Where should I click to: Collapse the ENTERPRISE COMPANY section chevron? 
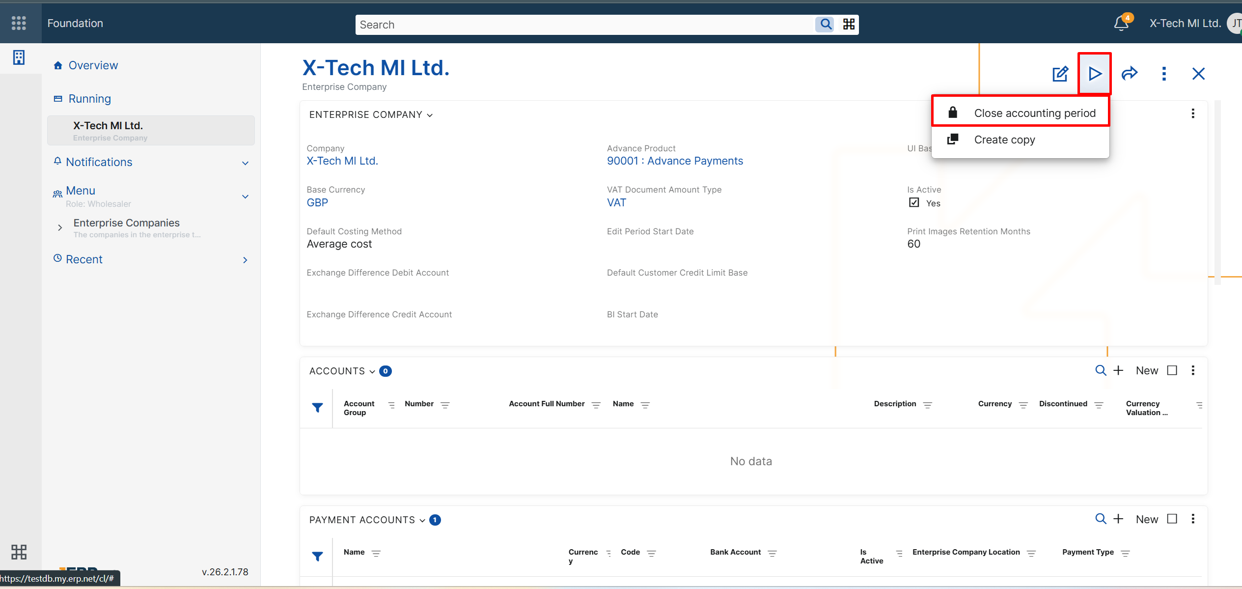430,115
